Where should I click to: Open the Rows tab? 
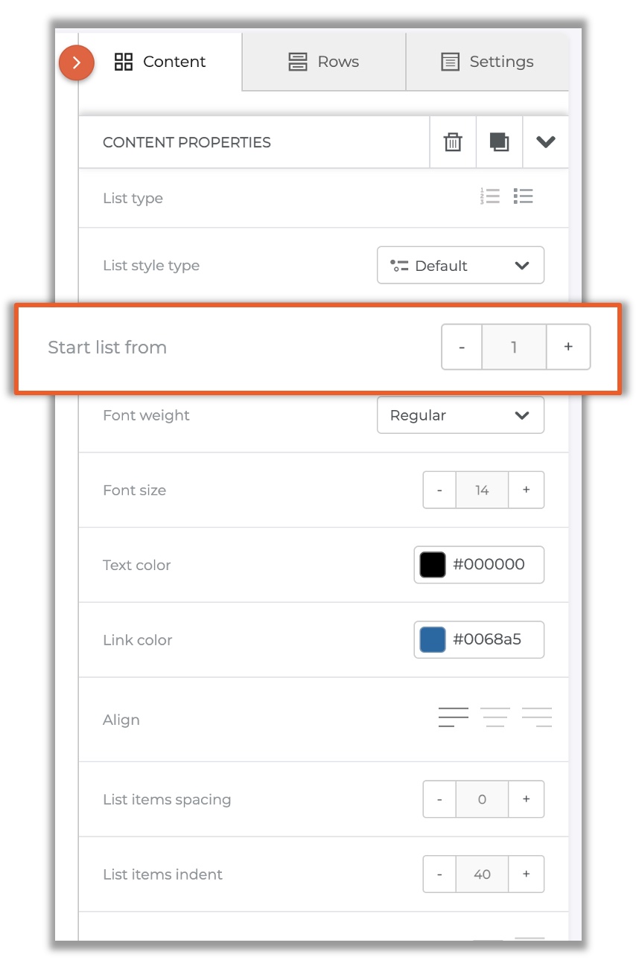coord(324,62)
